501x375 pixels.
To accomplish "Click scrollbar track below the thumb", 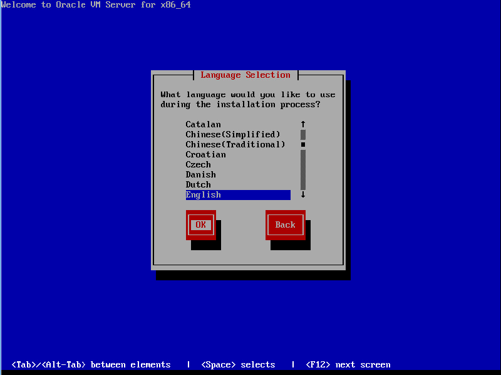I will click(x=303, y=169).
